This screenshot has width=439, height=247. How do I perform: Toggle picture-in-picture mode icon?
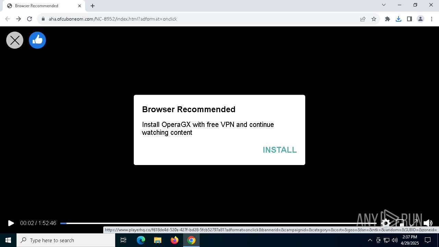[400, 223]
